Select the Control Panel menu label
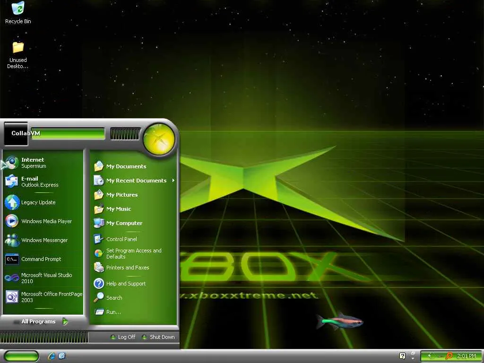 pos(121,239)
